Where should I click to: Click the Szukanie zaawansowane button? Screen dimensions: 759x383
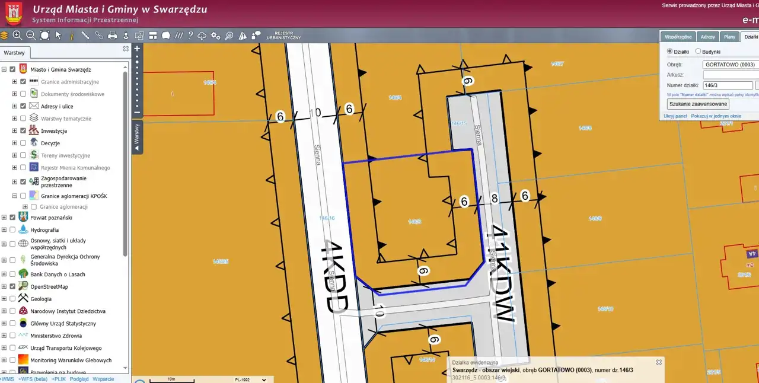(x=698, y=104)
